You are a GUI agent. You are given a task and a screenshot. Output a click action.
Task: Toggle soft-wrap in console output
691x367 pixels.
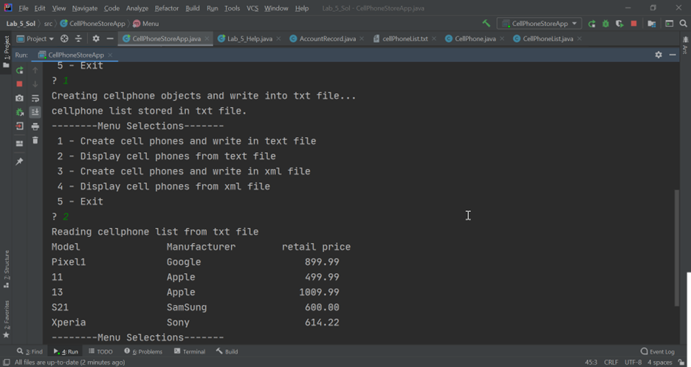35,98
